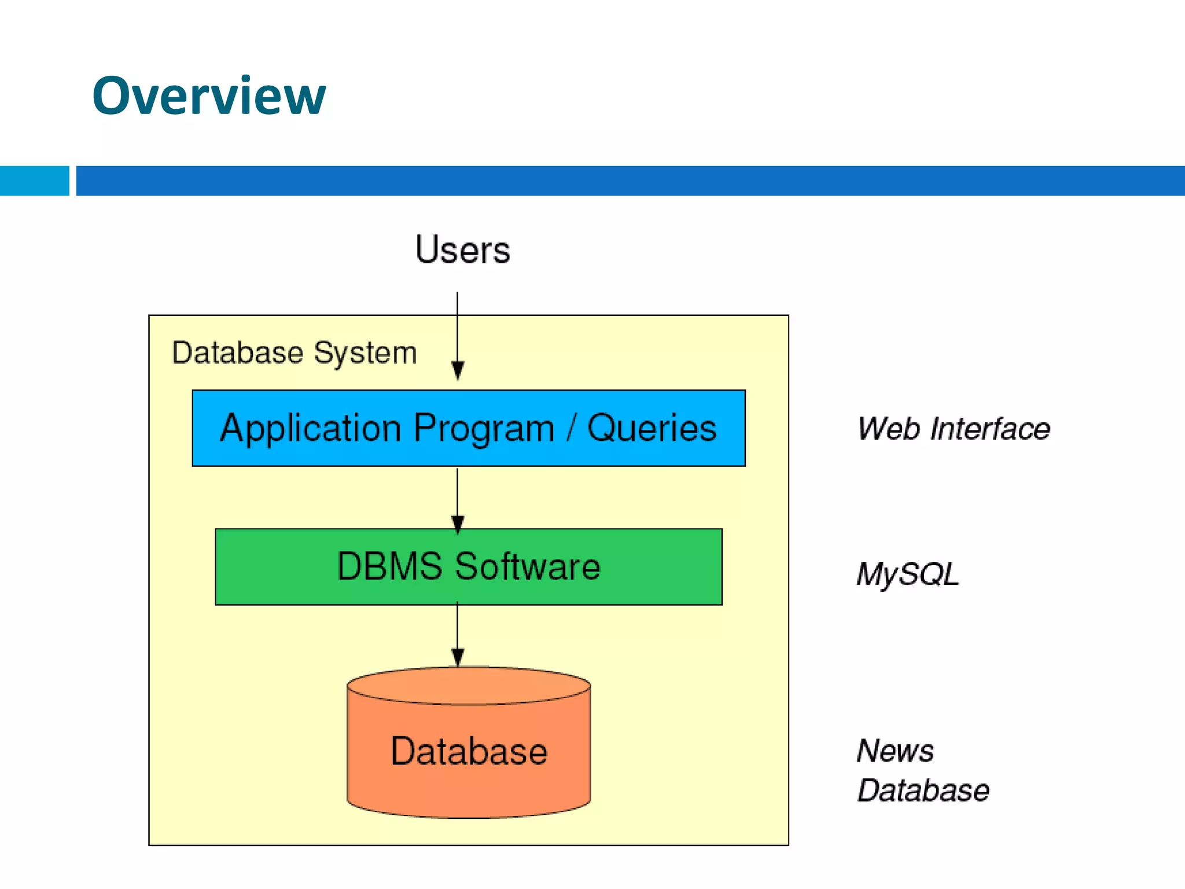This screenshot has width=1185, height=889.
Task: Select the Users label text
Action: pyautogui.click(x=462, y=250)
